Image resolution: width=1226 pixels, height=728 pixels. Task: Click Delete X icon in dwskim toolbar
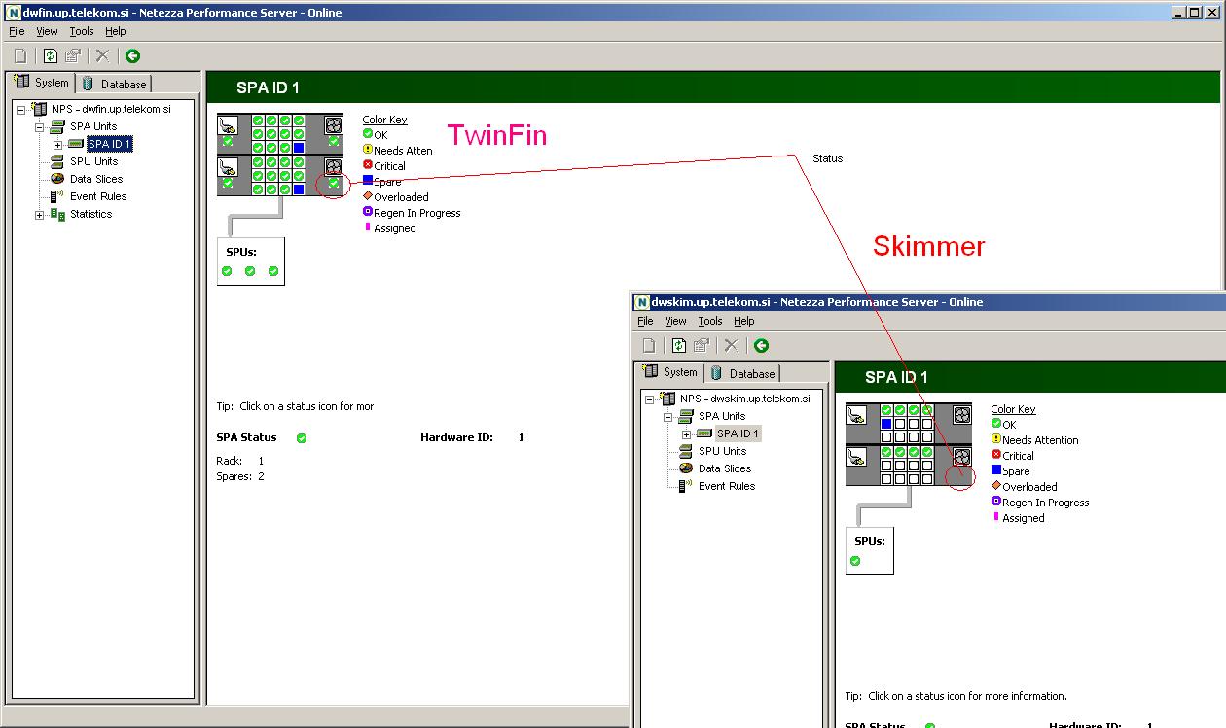(731, 345)
